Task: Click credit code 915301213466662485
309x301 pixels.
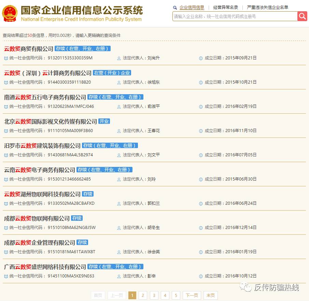Action: click(69, 179)
